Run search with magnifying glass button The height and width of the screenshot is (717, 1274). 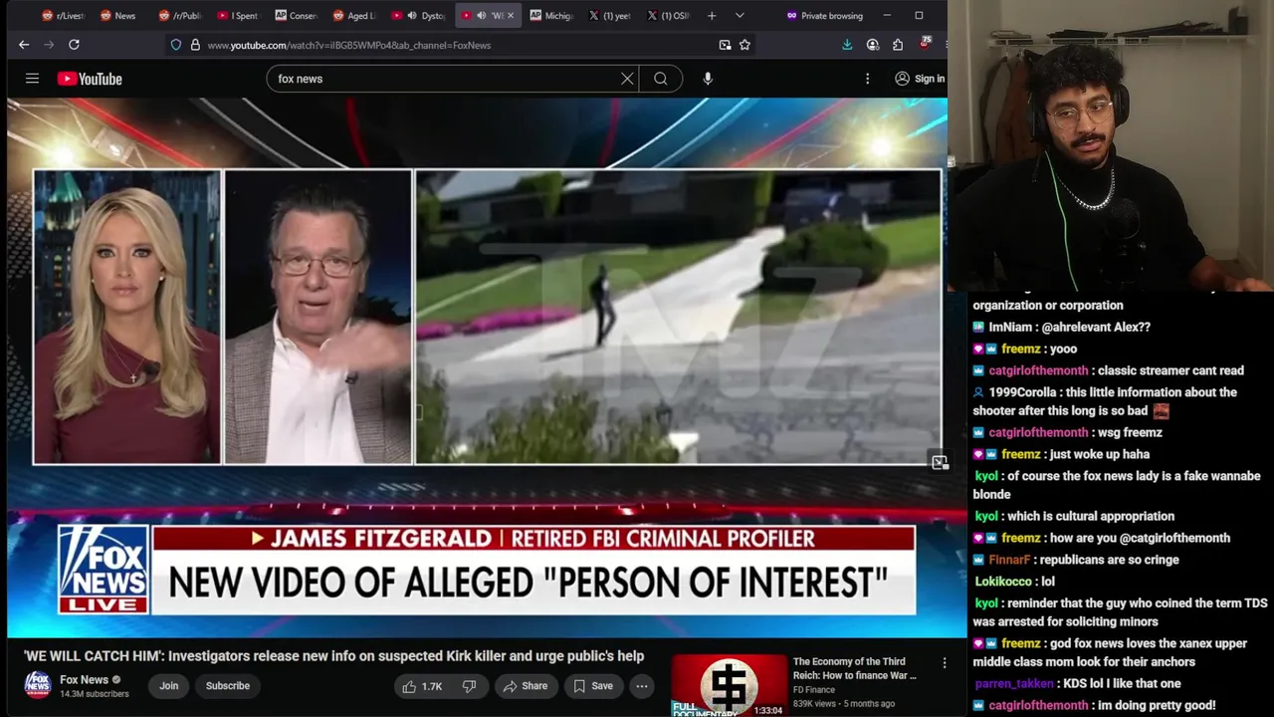point(661,79)
